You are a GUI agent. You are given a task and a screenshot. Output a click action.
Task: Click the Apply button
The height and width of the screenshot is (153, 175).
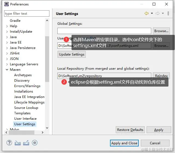point(159,130)
